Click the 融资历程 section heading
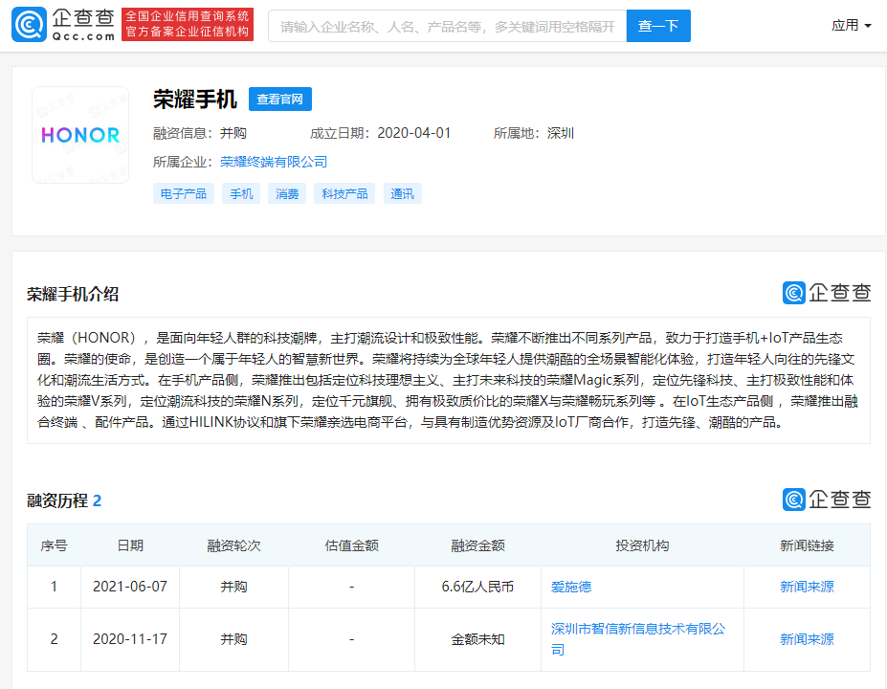The width and height of the screenshot is (887, 689). [57, 500]
